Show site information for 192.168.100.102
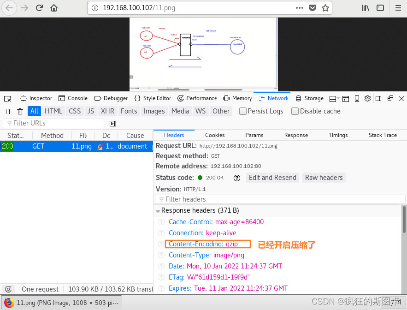Viewport: 407px width, 310px height. (95, 8)
